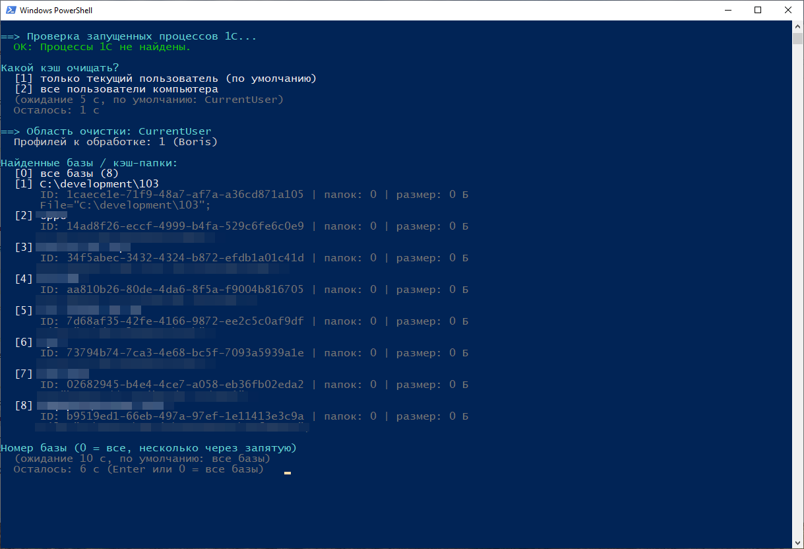Click ID 02682945-b4e4-4ce7-a058-eb36fb02eda2
804x549 pixels.
point(172,385)
